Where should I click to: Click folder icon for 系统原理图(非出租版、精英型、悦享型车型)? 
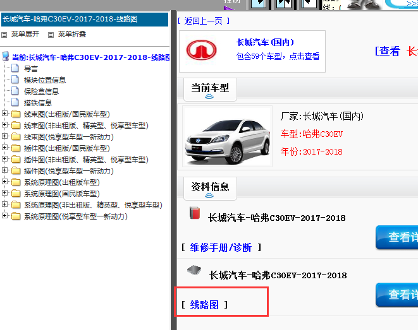tap(16, 205)
